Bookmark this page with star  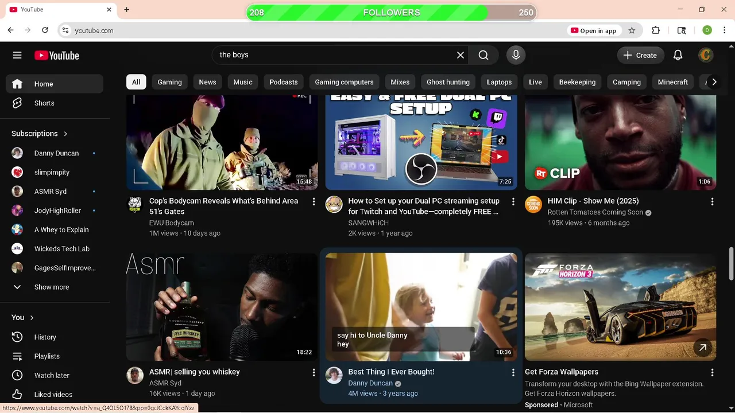click(x=632, y=30)
